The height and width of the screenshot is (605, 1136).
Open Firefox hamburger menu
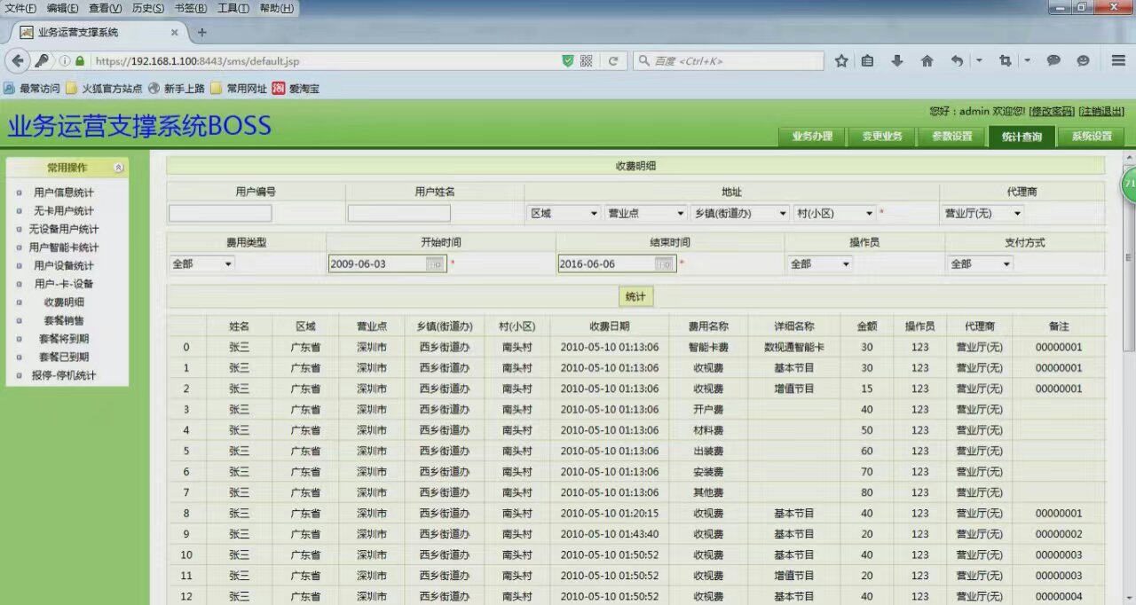click(1118, 61)
